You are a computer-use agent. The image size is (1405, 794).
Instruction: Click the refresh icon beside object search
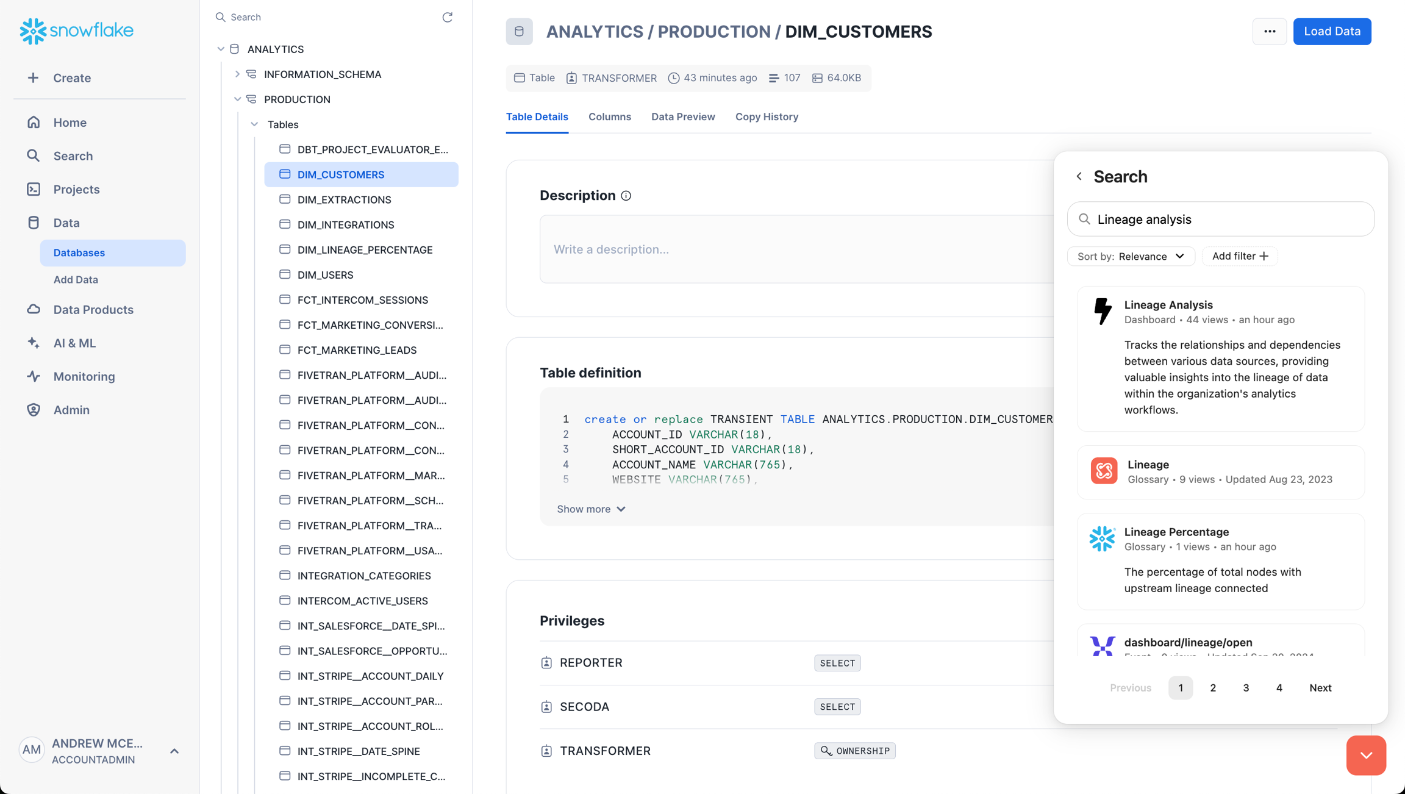tap(447, 17)
